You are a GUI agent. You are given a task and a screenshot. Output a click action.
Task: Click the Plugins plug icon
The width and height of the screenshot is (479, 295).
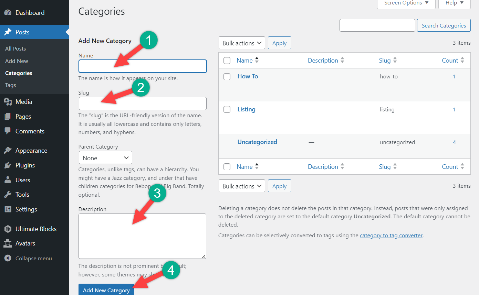8,165
